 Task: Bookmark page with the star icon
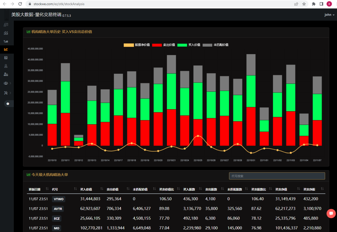[x=304, y=4]
